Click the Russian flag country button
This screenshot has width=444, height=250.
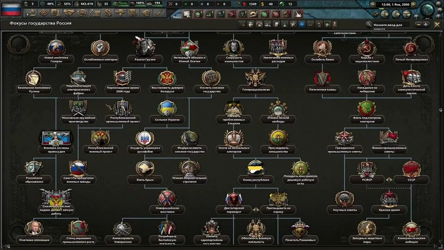tap(11, 9)
